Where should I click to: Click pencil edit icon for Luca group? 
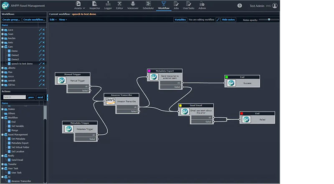(x=40, y=30)
